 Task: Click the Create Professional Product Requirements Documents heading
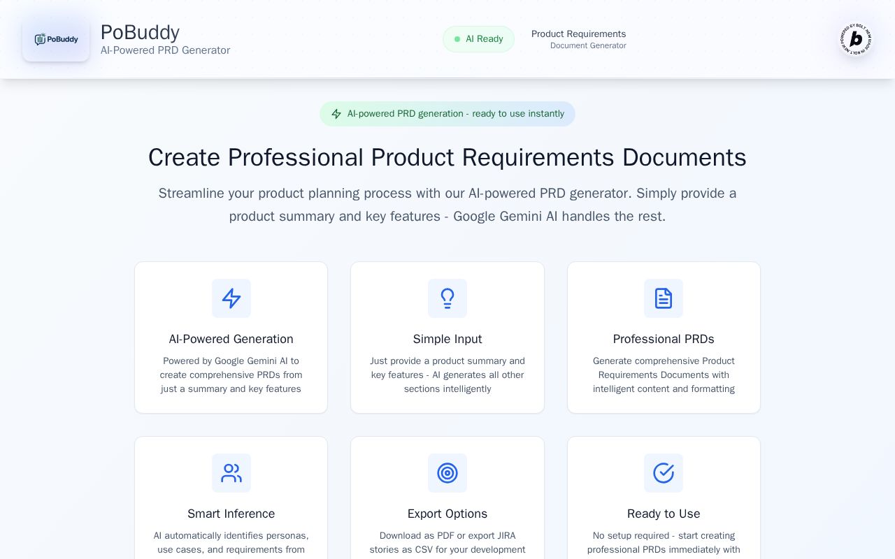pyautogui.click(x=447, y=157)
